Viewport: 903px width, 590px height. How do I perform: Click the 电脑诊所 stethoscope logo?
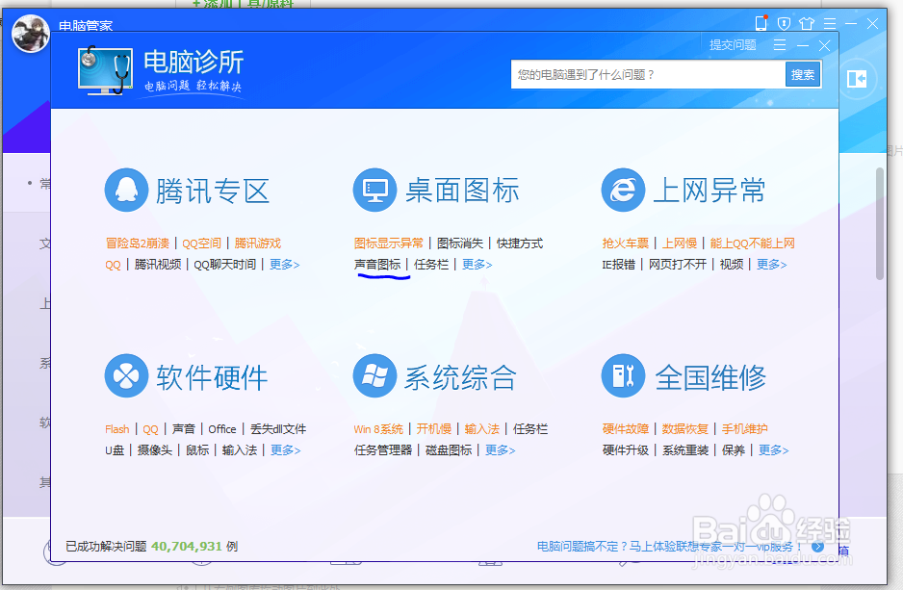[x=105, y=71]
